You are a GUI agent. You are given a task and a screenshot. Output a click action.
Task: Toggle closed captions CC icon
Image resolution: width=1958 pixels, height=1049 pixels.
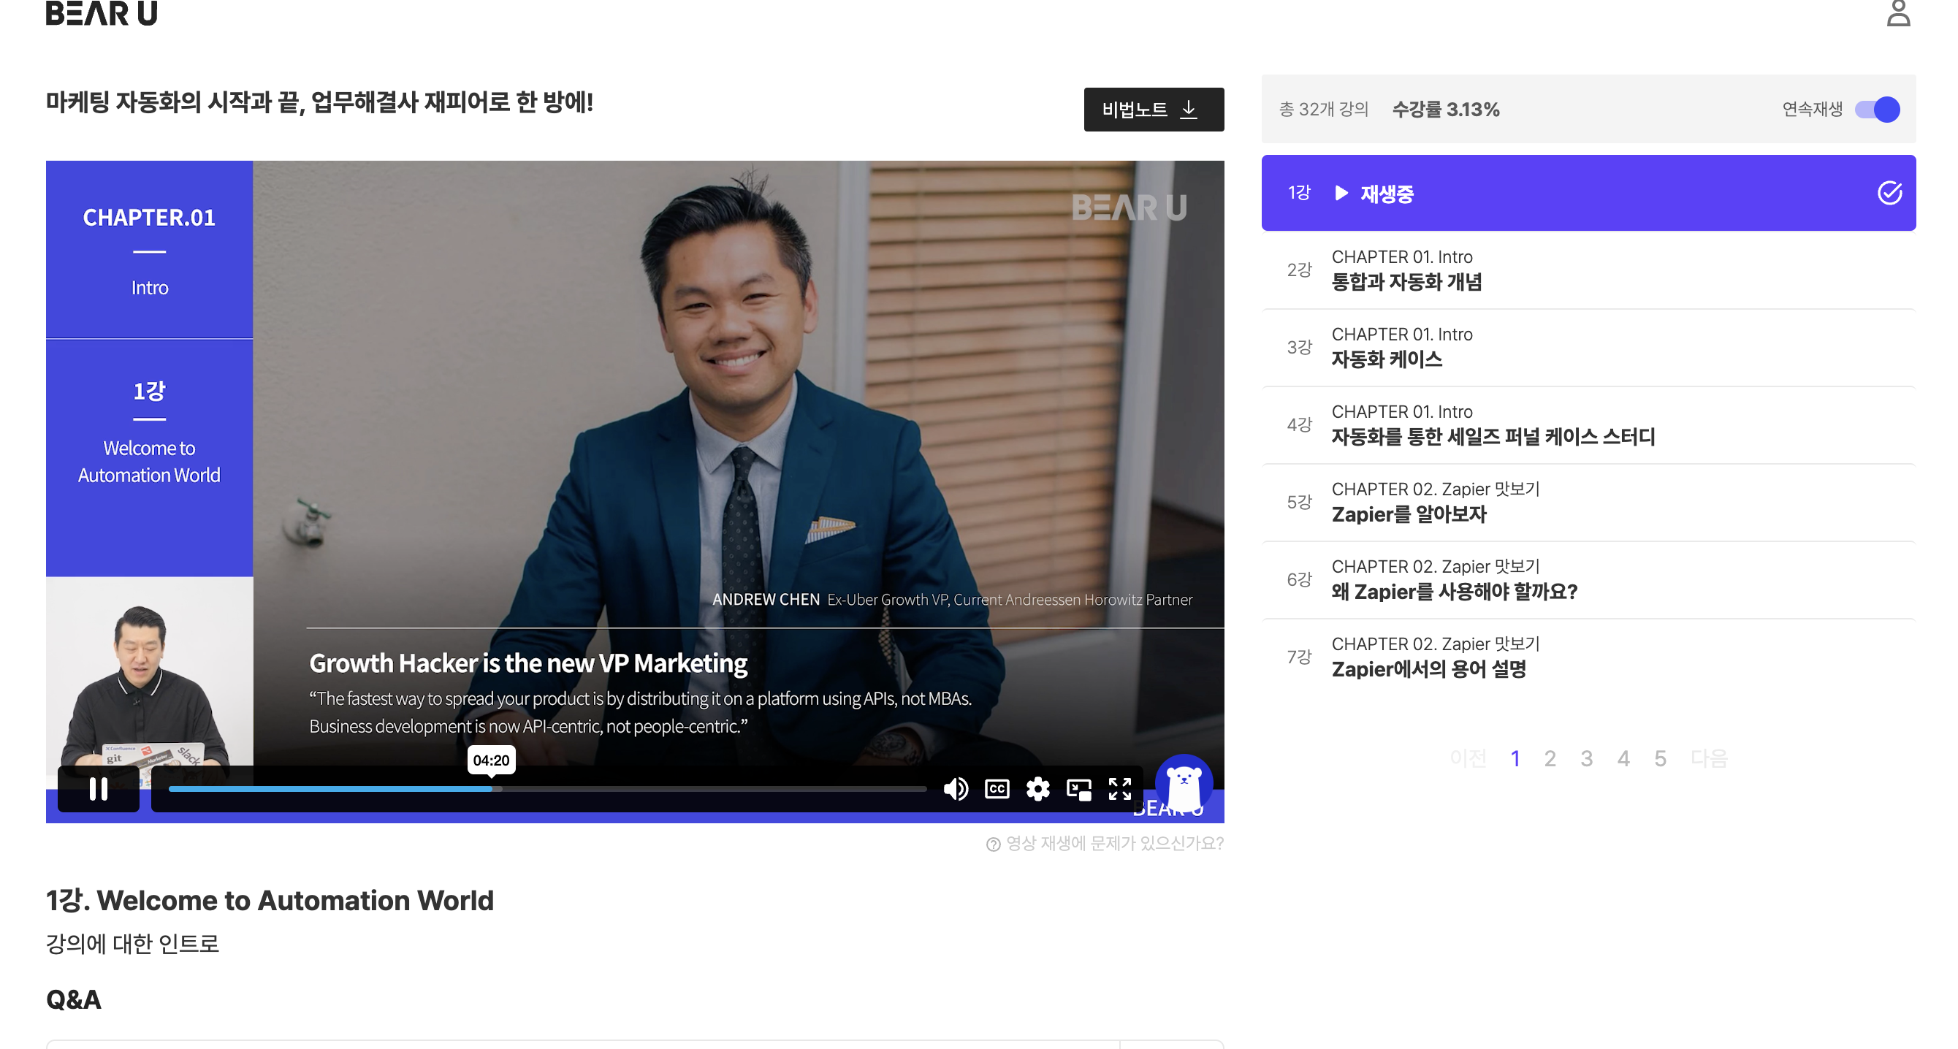tap(997, 789)
